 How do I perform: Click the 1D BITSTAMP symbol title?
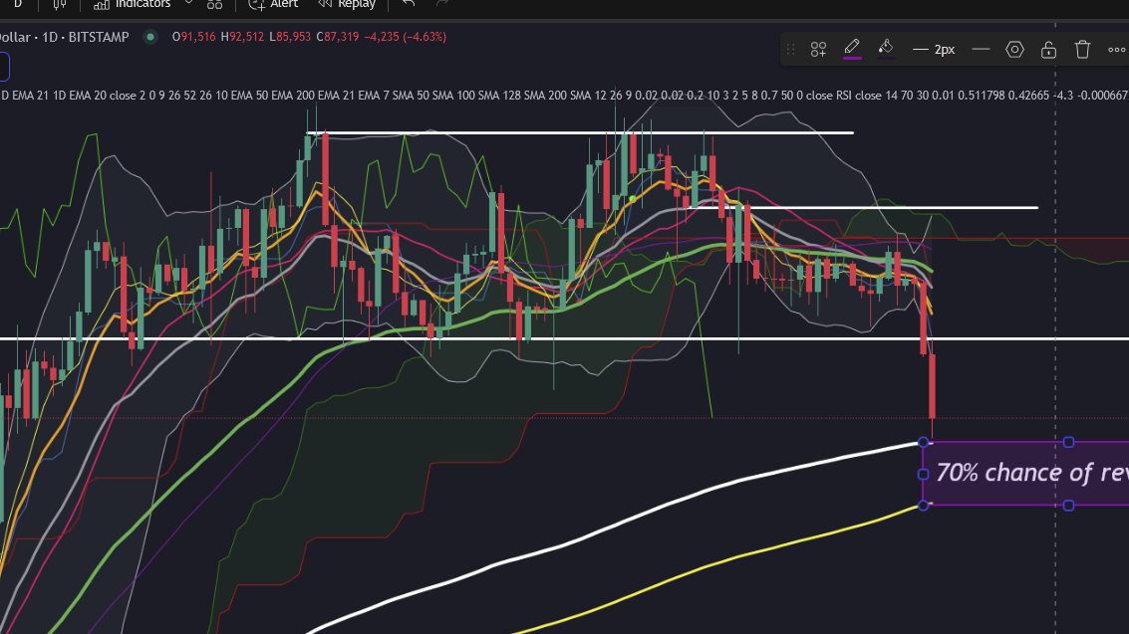(65, 37)
